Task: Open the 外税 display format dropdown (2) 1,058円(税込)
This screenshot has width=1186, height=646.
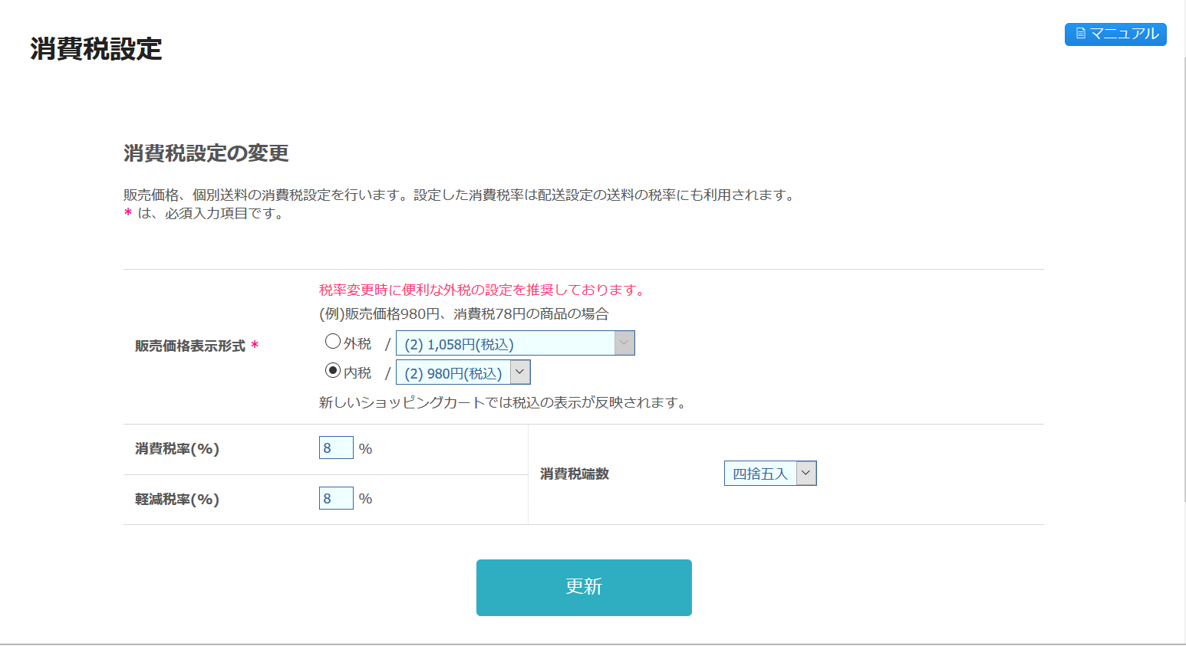Action: pyautogui.click(x=516, y=343)
